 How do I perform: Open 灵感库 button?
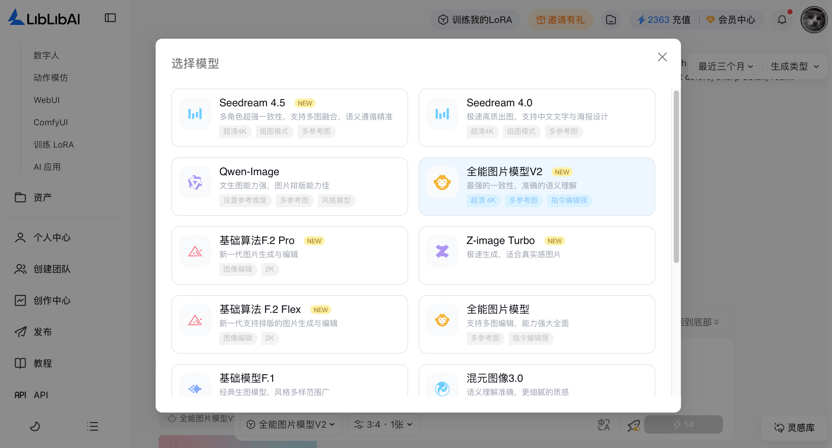pos(795,428)
